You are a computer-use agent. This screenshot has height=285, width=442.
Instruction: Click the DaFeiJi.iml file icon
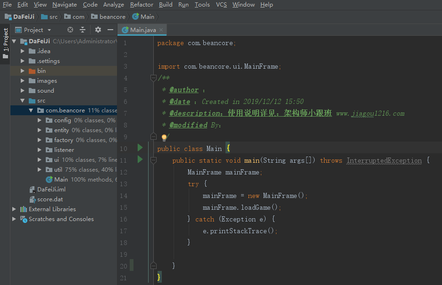33,190
